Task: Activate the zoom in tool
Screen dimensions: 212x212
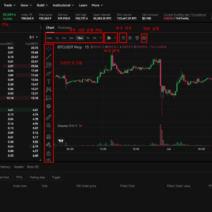Action: (x=49, y=125)
